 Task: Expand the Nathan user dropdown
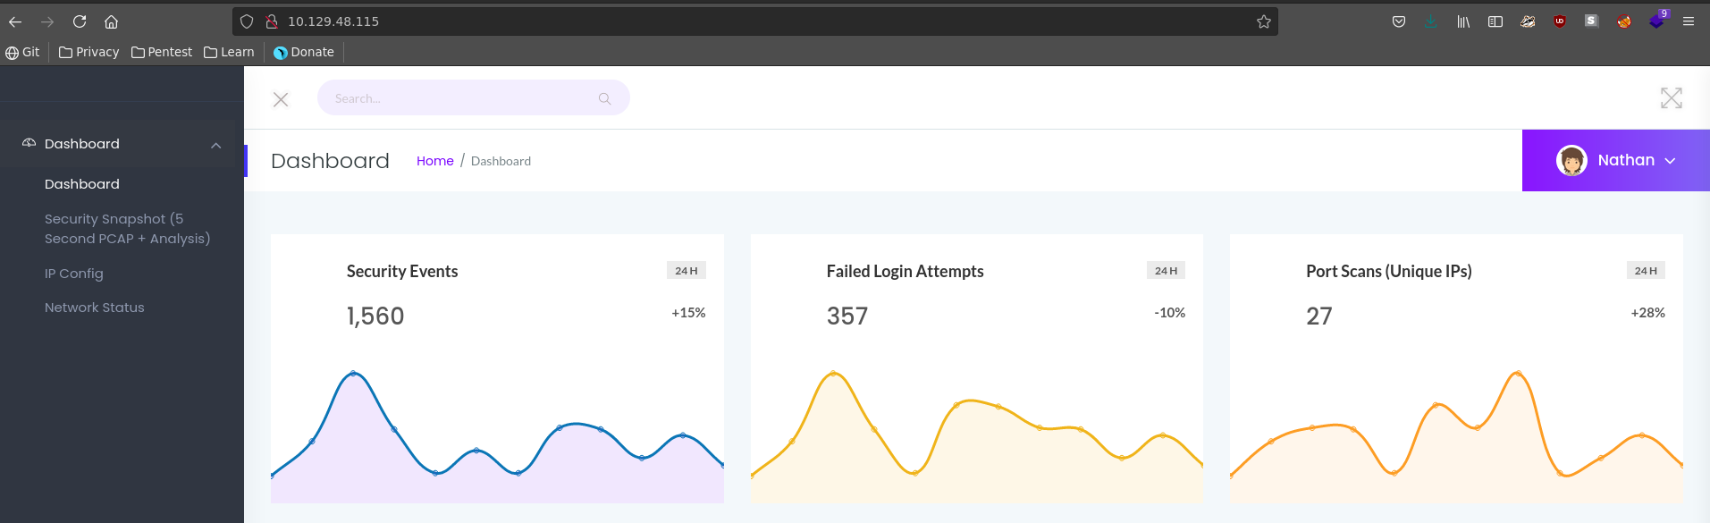[x=1670, y=161]
